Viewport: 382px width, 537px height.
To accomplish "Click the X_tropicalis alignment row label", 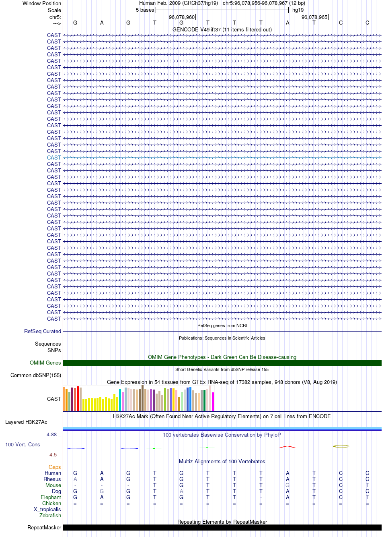I will [x=47, y=509].
